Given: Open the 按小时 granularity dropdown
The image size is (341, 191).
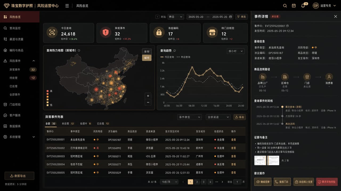Looking at the screenshot, I should 236,51.
